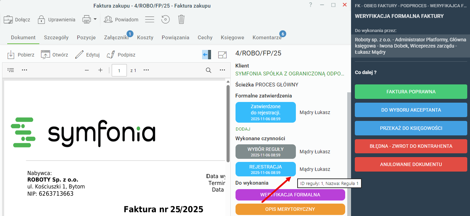The image size is (470, 216).
Task: Open the Koszty tab
Action: [x=145, y=38]
